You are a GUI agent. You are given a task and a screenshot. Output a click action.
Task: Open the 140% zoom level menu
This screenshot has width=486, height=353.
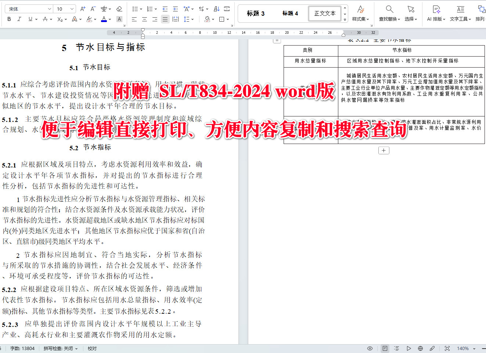466,348
